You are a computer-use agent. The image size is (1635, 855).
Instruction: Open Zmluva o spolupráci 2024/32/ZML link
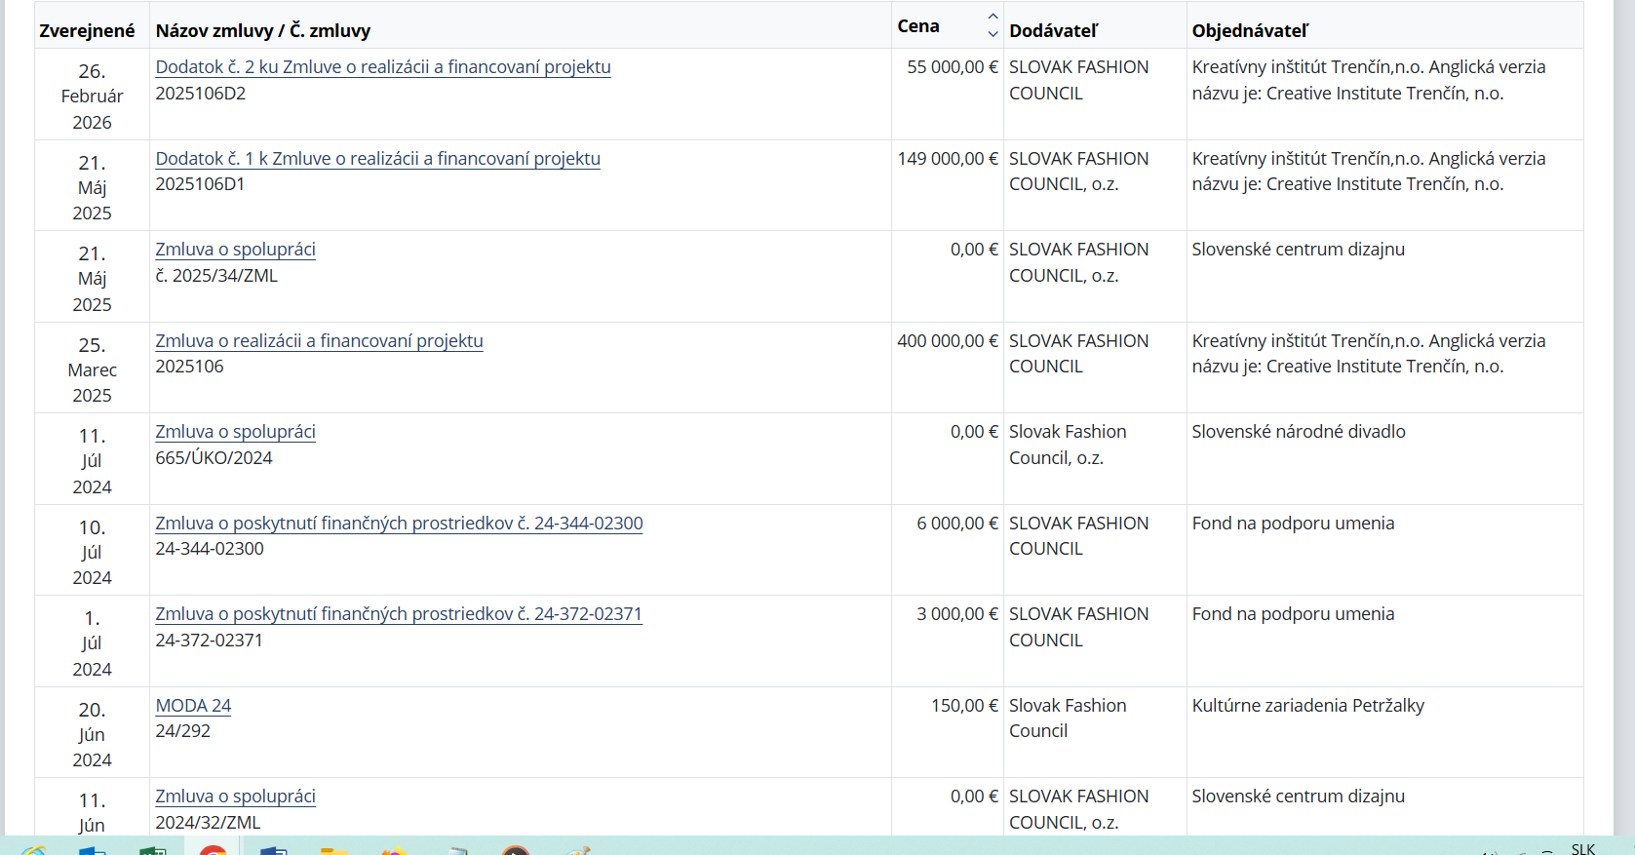[235, 797]
